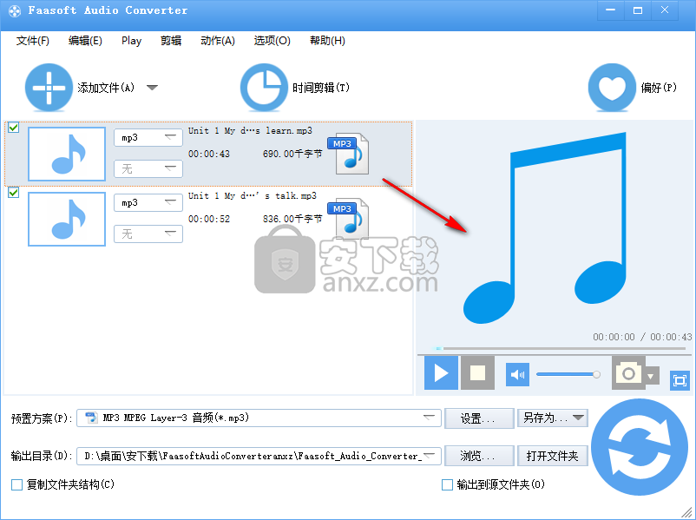Image resolution: width=696 pixels, height=520 pixels.
Task: Uncheck the learn.mp3 file checkbox
Action: coord(14,128)
